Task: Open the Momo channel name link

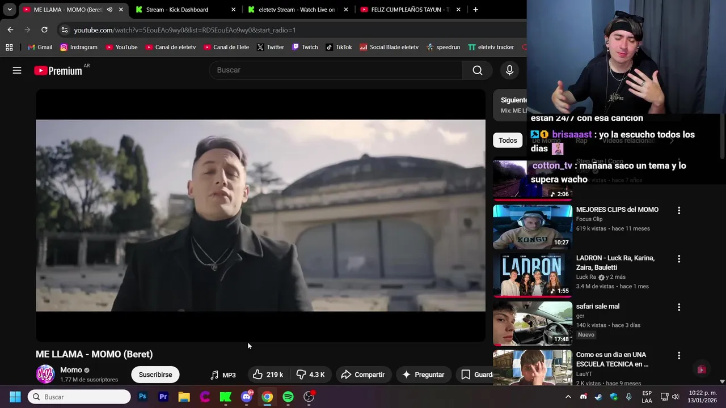Action: point(71,370)
